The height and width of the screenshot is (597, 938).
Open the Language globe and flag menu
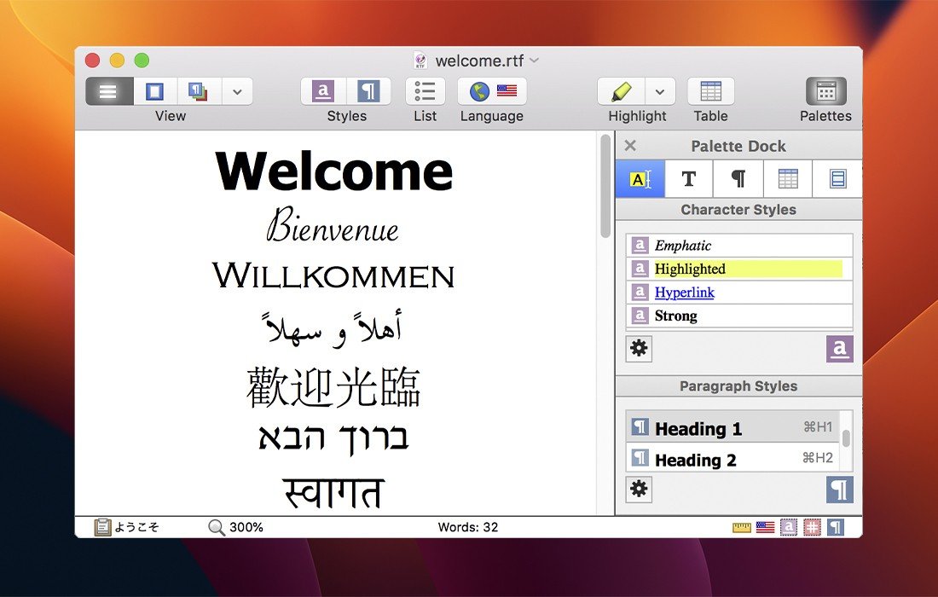click(492, 91)
